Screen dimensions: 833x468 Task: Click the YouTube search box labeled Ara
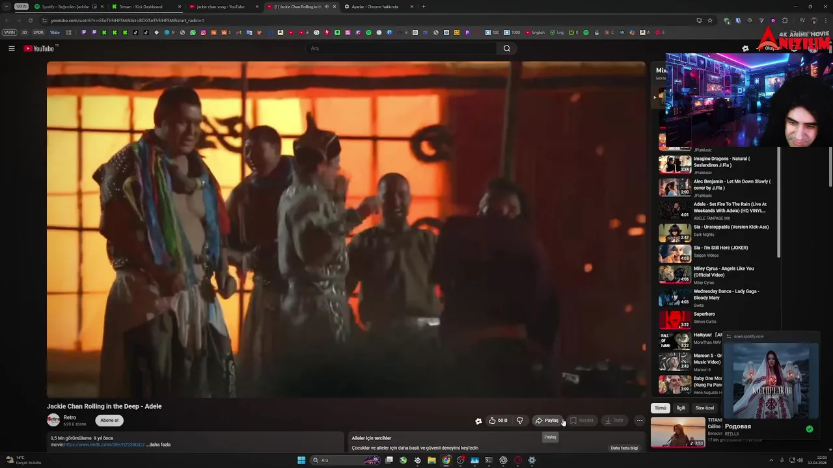tap(400, 48)
